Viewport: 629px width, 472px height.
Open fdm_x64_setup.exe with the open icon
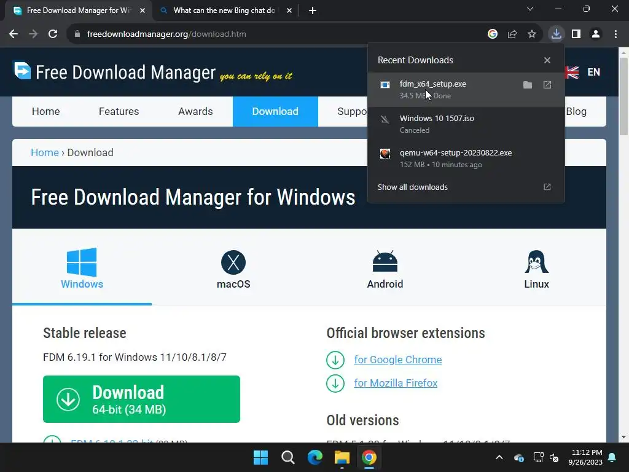point(547,85)
